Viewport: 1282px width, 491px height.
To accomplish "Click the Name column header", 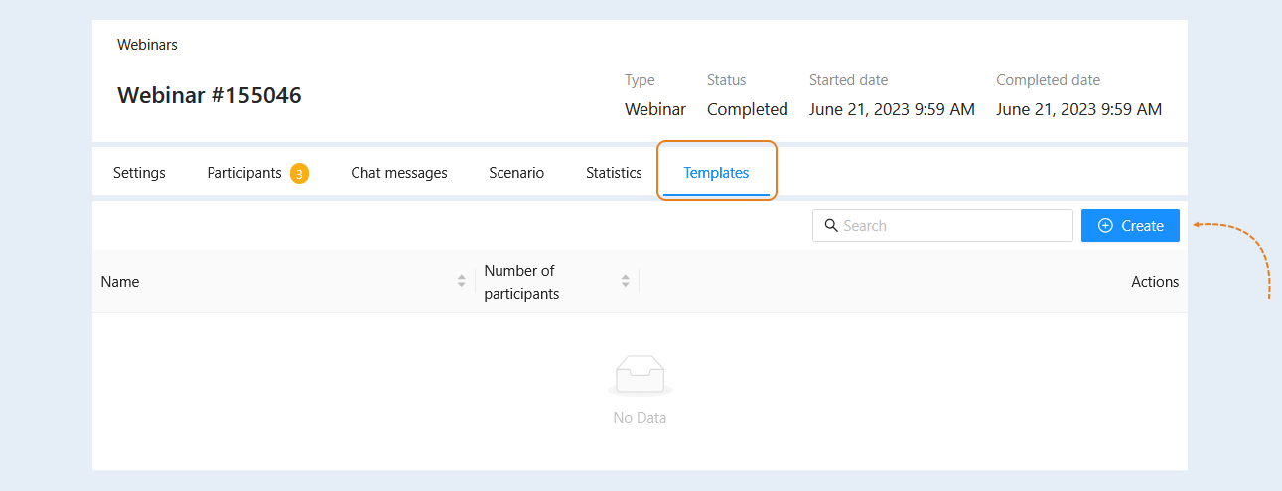I will click(283, 282).
